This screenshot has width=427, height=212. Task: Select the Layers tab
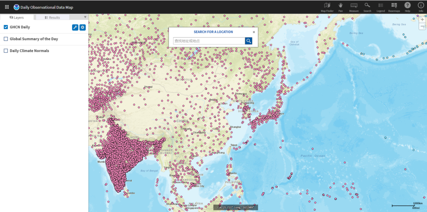(x=17, y=18)
